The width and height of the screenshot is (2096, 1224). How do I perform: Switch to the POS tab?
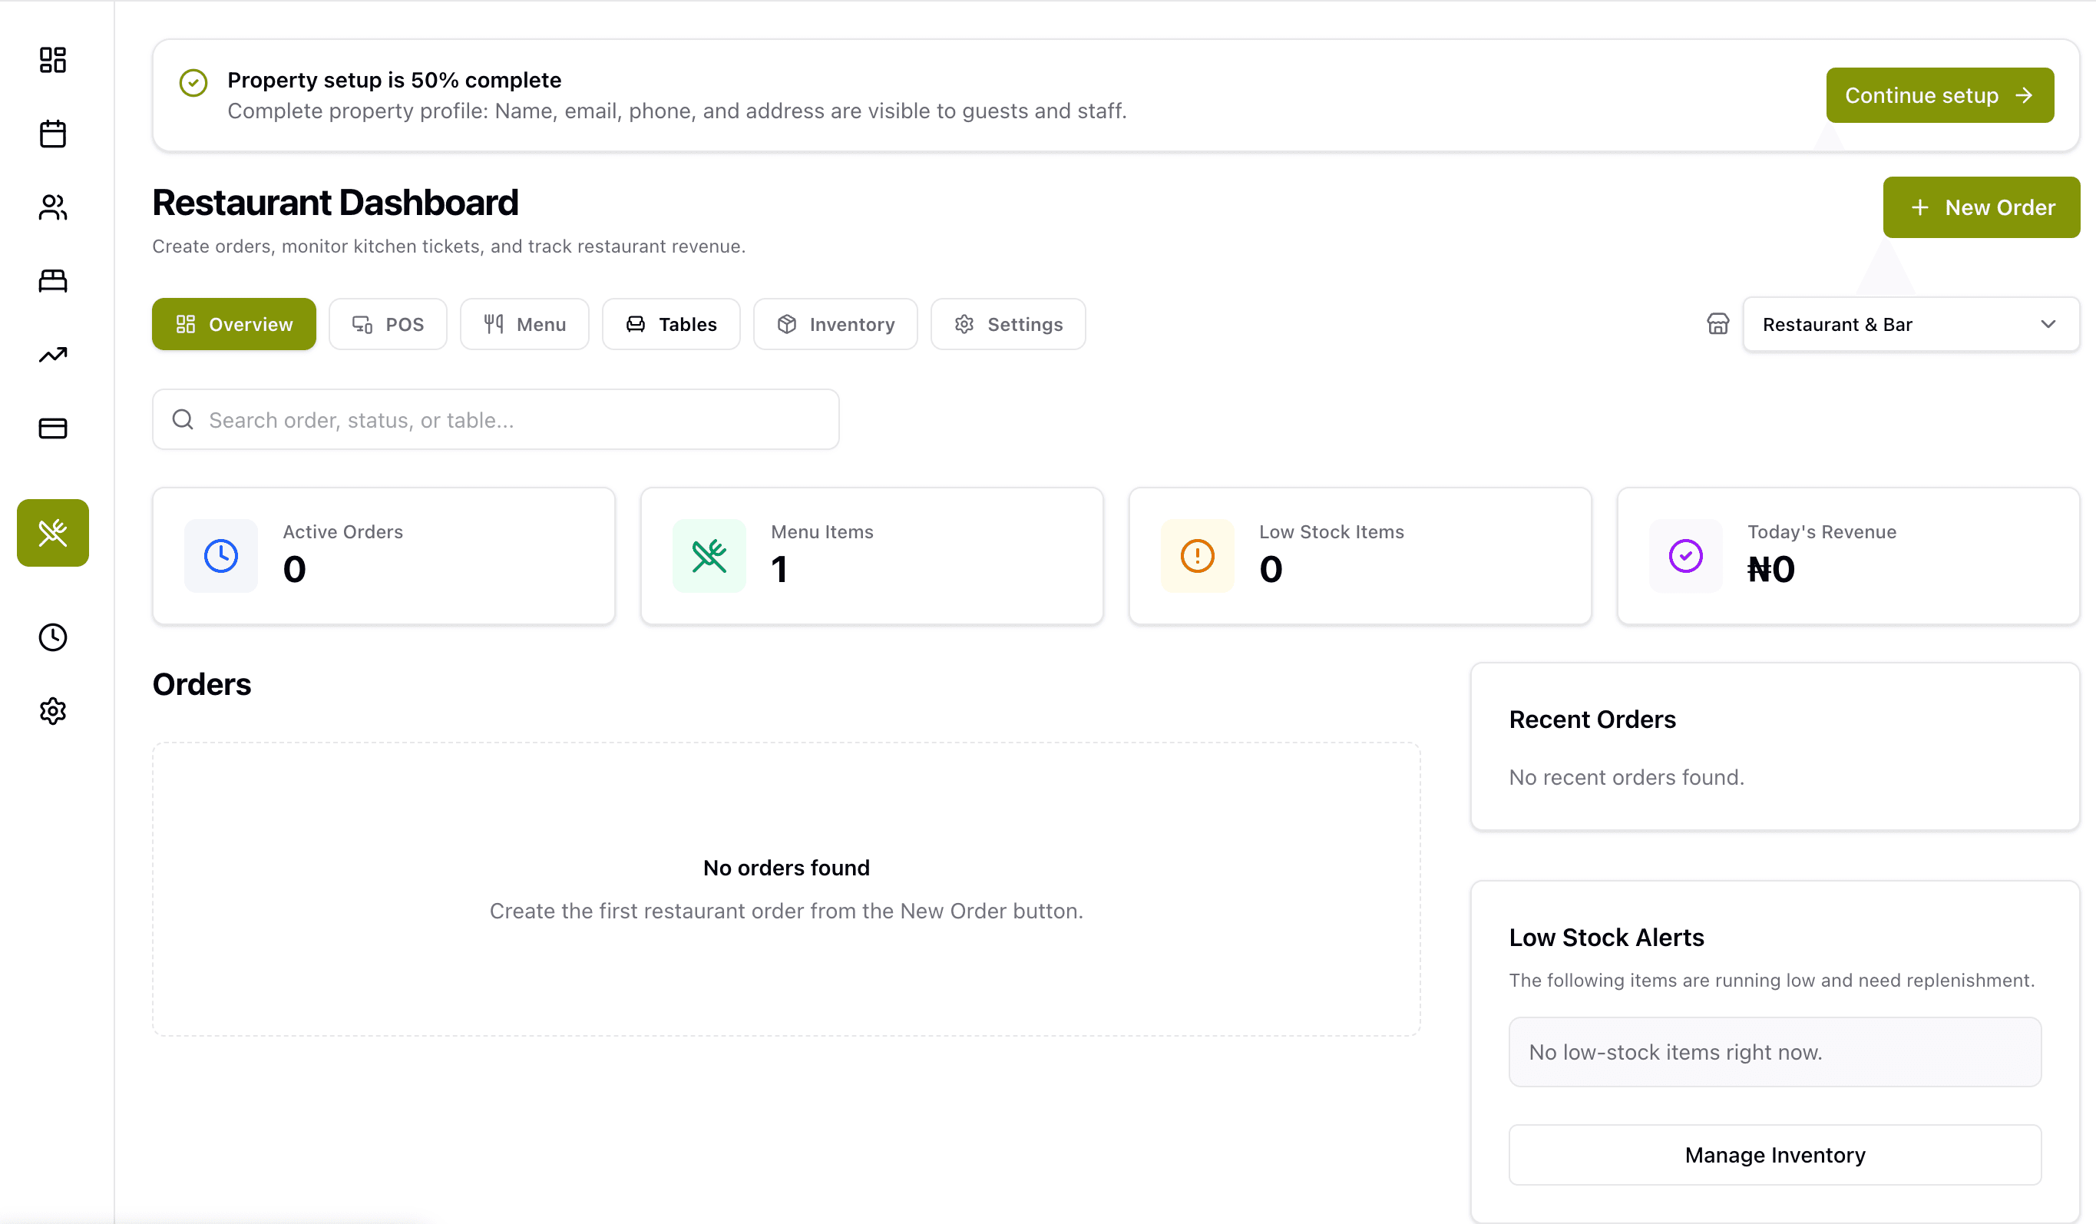[x=388, y=324]
